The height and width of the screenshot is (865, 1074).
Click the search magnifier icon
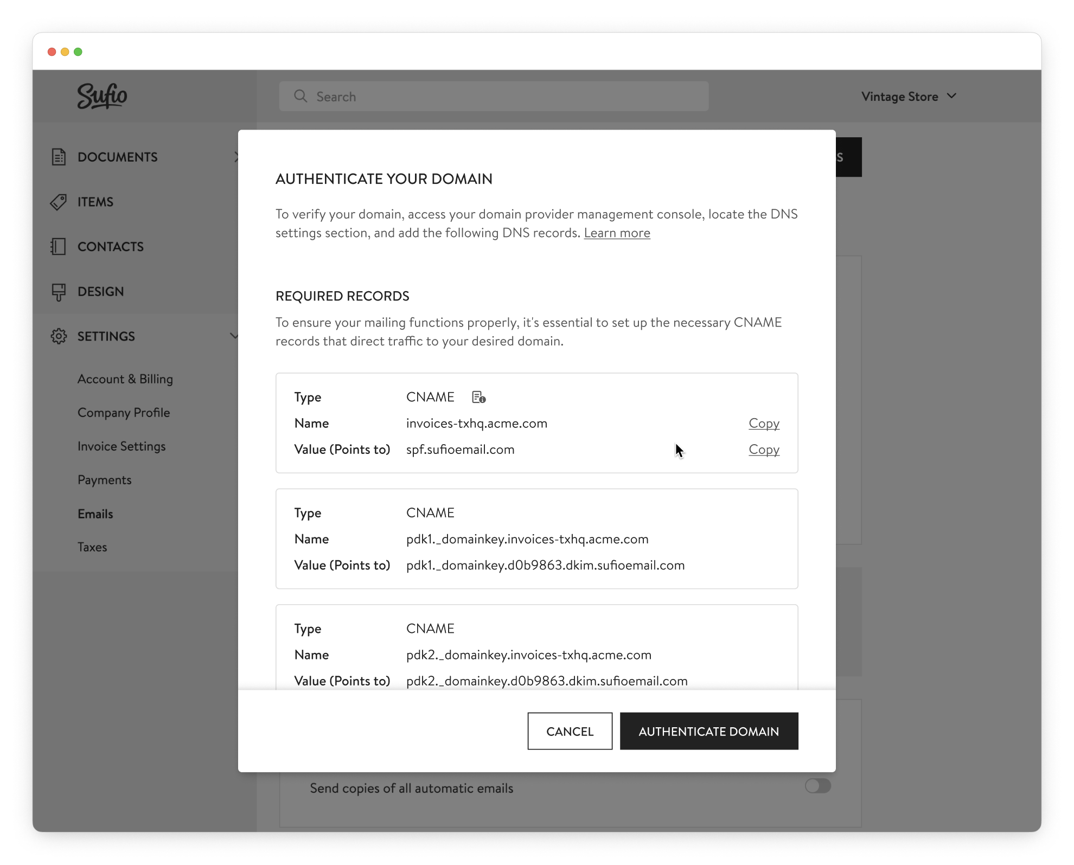[302, 95]
